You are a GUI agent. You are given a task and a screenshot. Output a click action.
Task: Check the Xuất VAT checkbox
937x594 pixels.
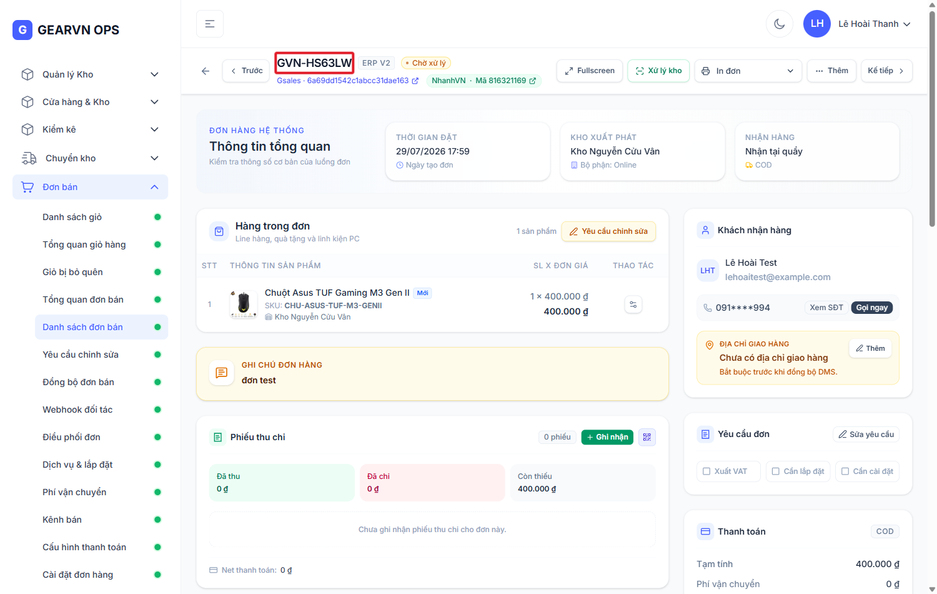pos(706,471)
